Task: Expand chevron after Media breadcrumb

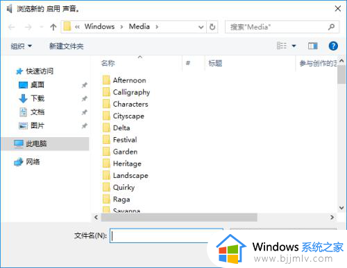Action: pyautogui.click(x=157, y=27)
